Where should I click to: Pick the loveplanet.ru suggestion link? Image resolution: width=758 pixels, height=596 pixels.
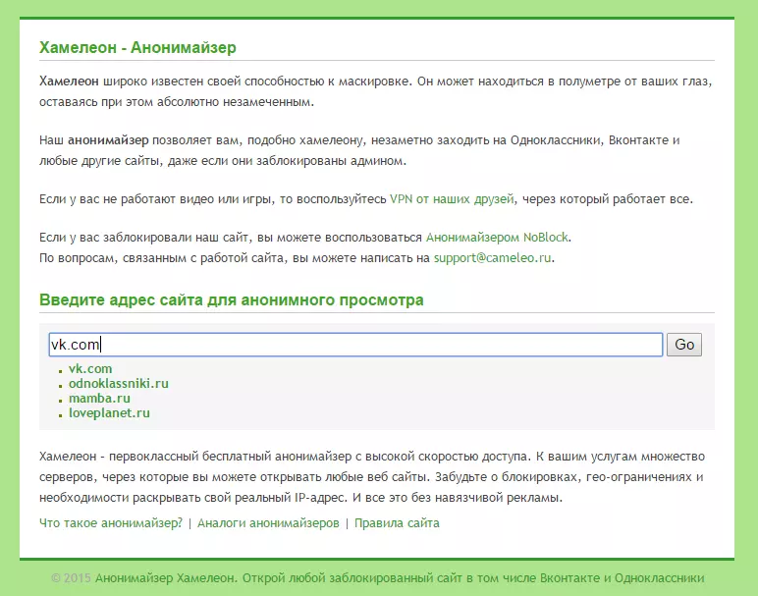[x=108, y=413]
